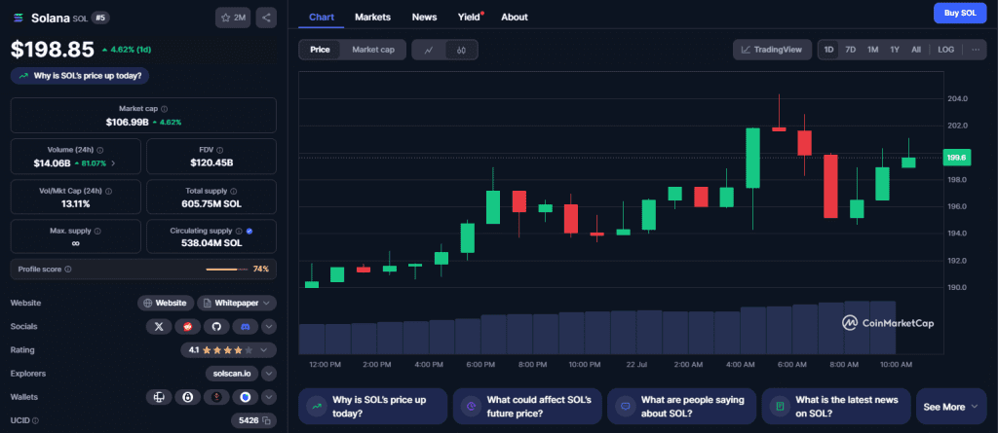Click the share icon button
Screen dimensions: 998x433
(x=266, y=18)
